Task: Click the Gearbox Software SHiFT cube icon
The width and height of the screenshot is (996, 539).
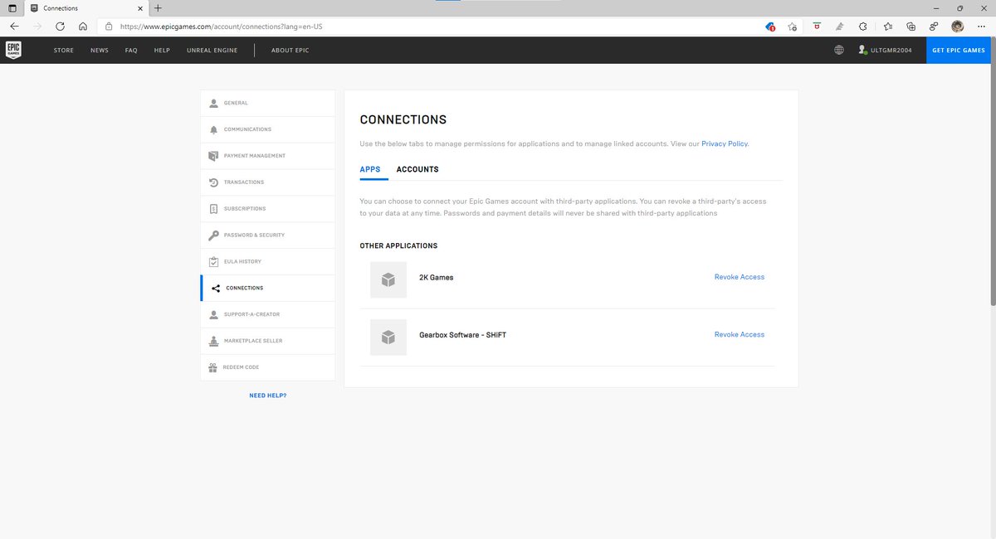Action: coord(388,337)
